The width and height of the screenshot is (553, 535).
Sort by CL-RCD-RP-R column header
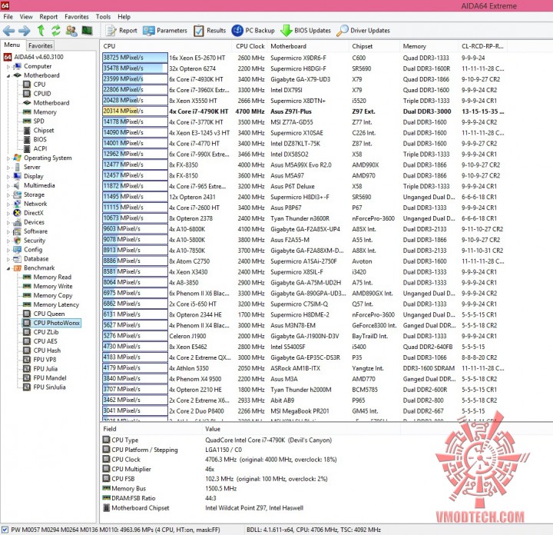[482, 46]
